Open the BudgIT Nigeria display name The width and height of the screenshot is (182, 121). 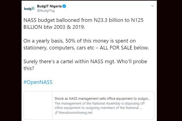pos(49,6)
